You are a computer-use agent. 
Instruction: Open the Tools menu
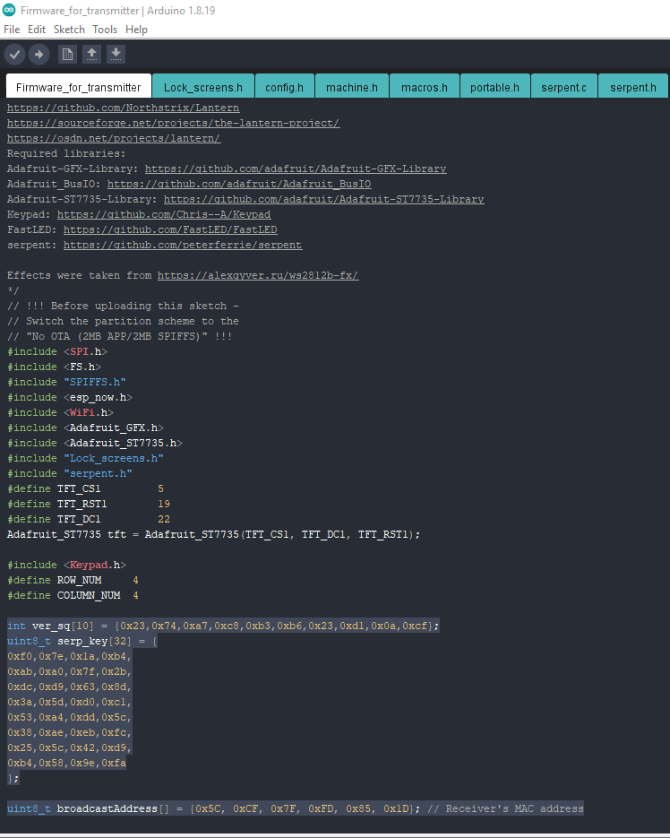point(105,30)
